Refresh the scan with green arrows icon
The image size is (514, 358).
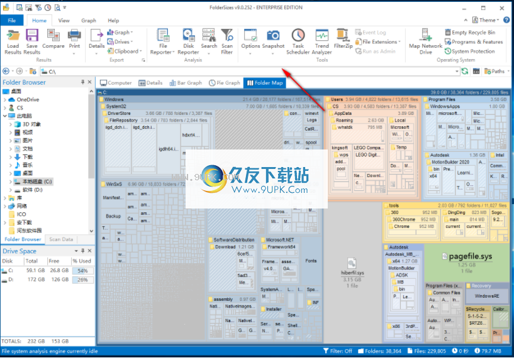[x=465, y=72]
